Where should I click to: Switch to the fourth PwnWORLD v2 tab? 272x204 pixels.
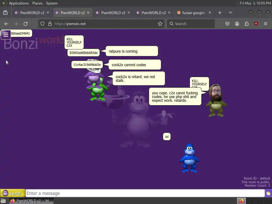pyautogui.click(x=154, y=13)
